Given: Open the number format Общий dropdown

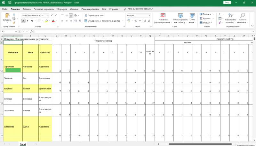Looking at the screenshot, I should [150, 15].
